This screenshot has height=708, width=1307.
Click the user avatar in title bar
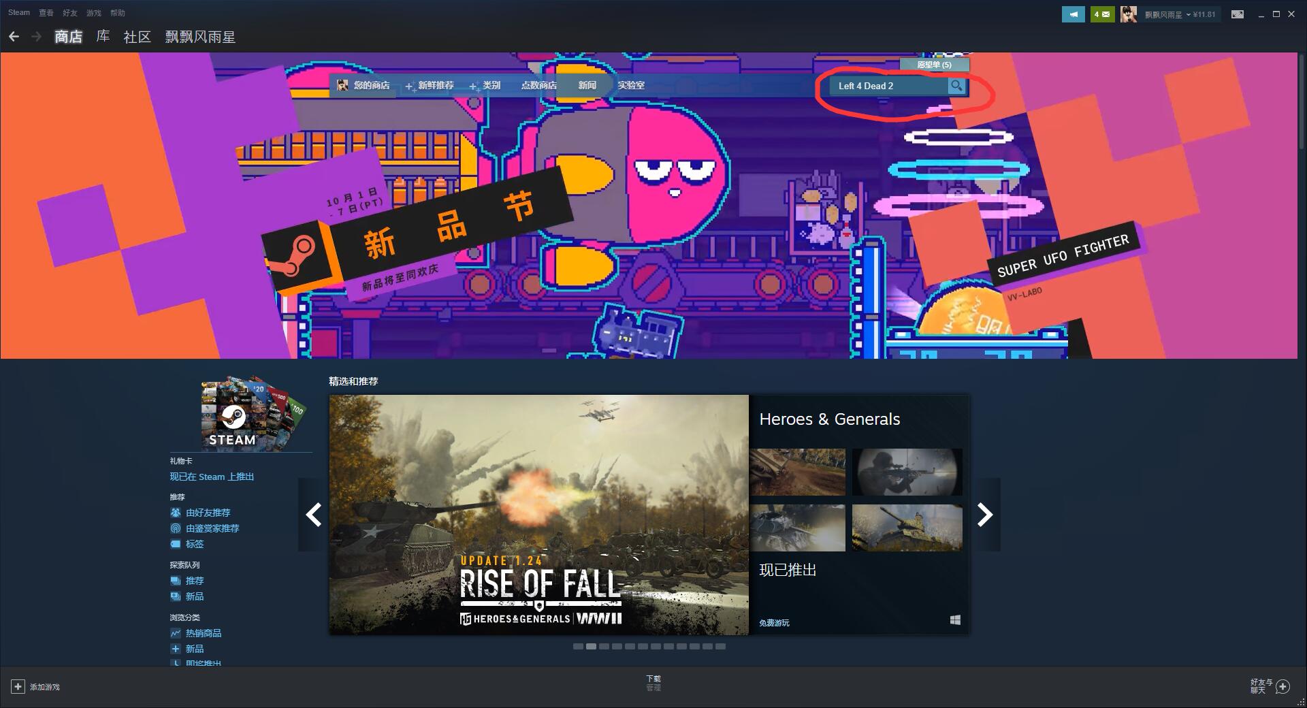tap(1129, 14)
